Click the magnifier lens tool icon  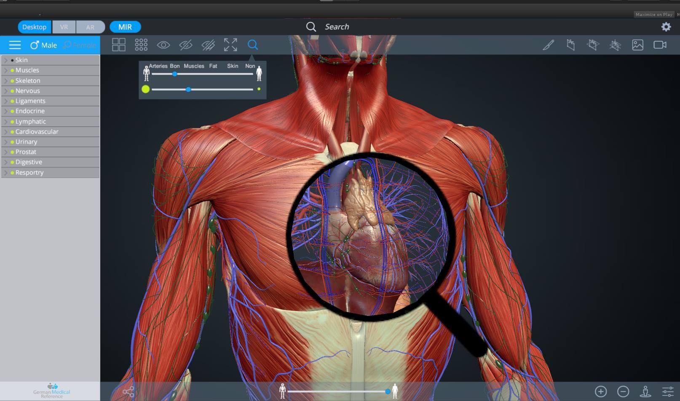253,45
